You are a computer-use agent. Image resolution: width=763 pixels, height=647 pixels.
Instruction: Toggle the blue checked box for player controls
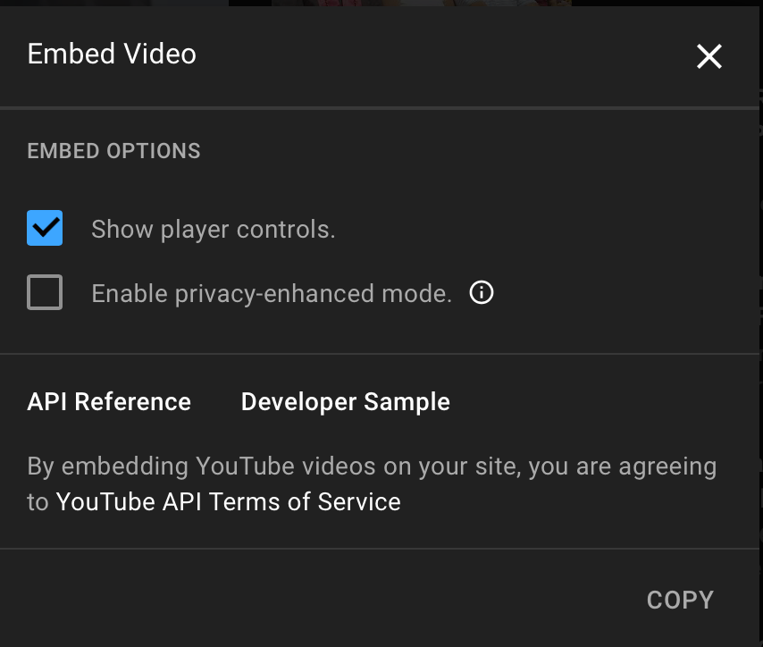pos(45,228)
